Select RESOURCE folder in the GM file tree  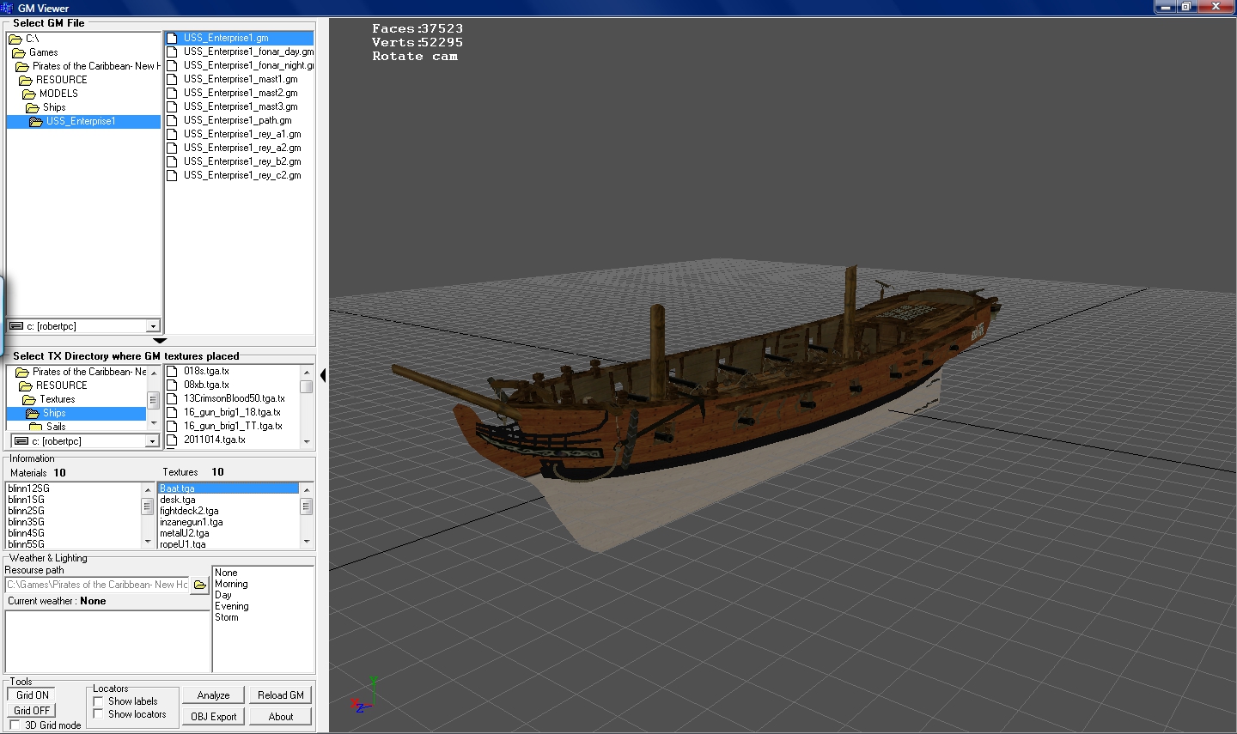(x=62, y=80)
